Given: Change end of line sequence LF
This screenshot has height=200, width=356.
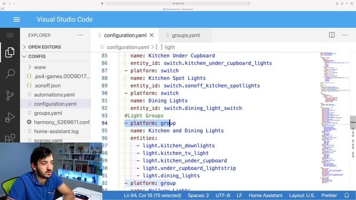Looking at the screenshot, I should point(239,195).
